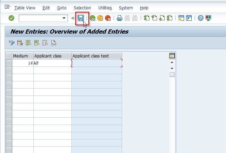Jump to the last page icon
The width and height of the screenshot is (226, 153).
point(169,18)
